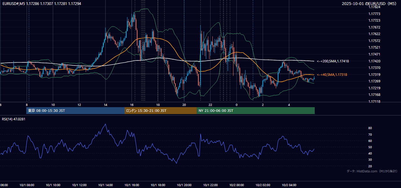Click the RSI scale level 30
Screen dimensions: 401x188
click(x=370, y=159)
